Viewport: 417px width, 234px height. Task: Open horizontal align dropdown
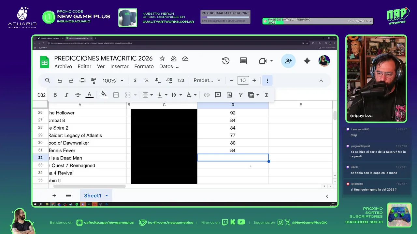tap(147, 95)
